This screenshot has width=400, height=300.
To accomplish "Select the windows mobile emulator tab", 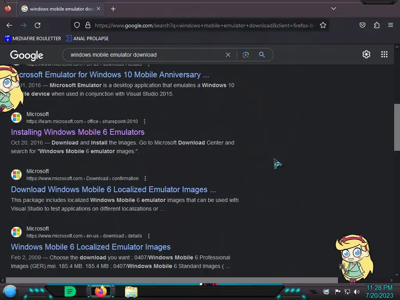I will pos(61,9).
